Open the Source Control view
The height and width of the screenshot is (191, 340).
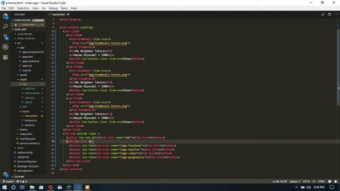(x=5, y=37)
